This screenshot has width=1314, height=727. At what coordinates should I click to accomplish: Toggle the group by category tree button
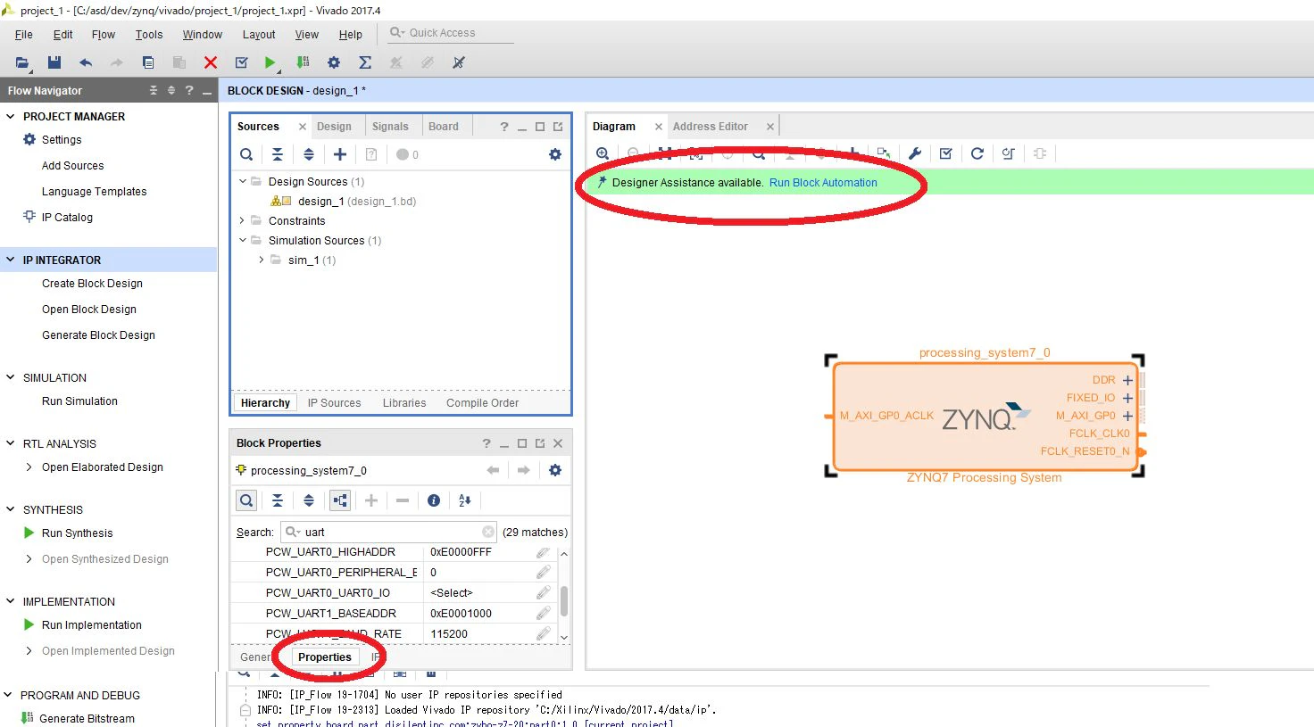tap(340, 500)
